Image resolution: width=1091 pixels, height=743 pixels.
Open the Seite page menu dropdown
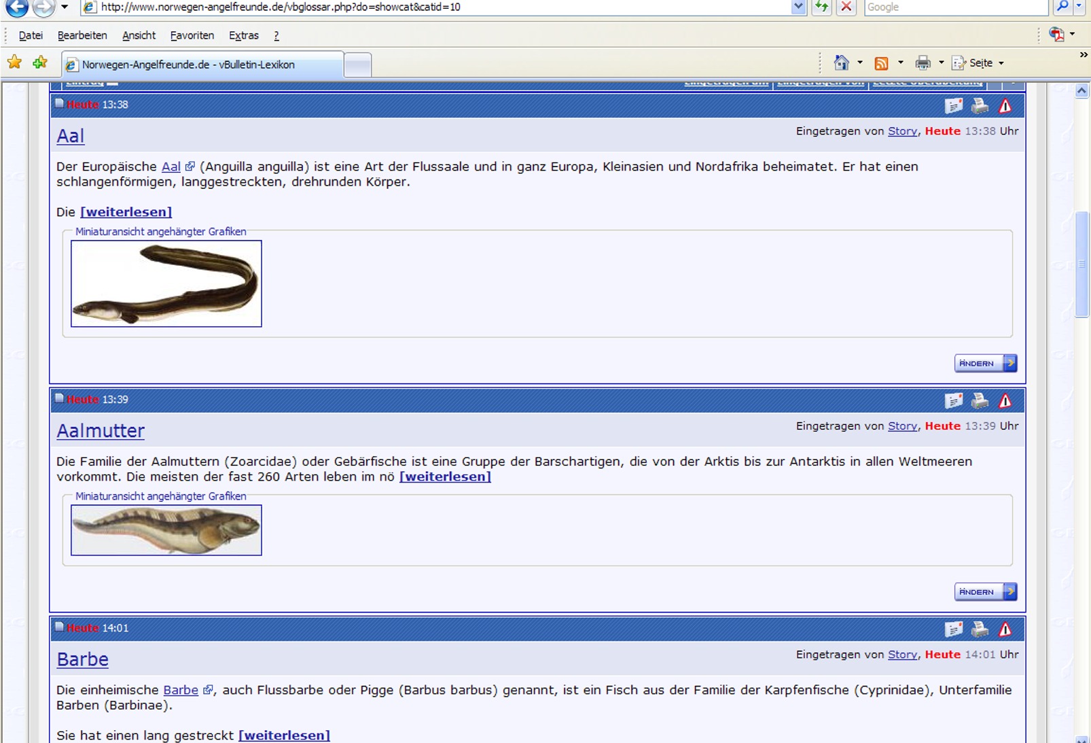coord(978,63)
